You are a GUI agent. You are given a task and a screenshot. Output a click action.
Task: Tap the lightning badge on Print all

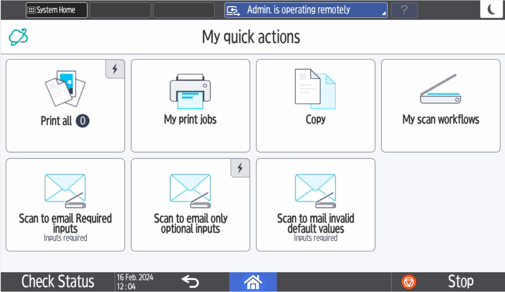pos(115,69)
